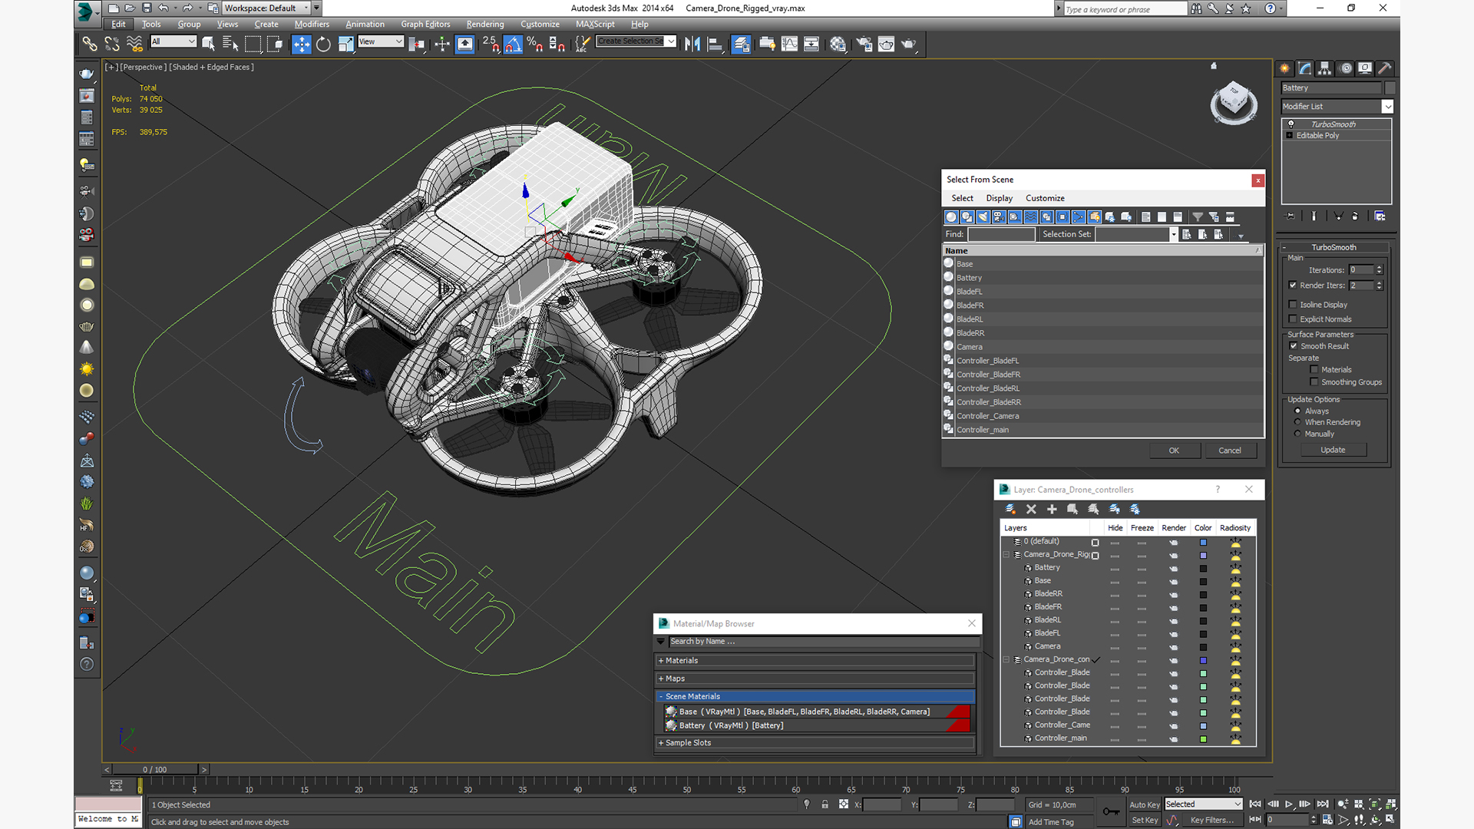
Task: Click the Auto Key button
Action: coord(1145,804)
